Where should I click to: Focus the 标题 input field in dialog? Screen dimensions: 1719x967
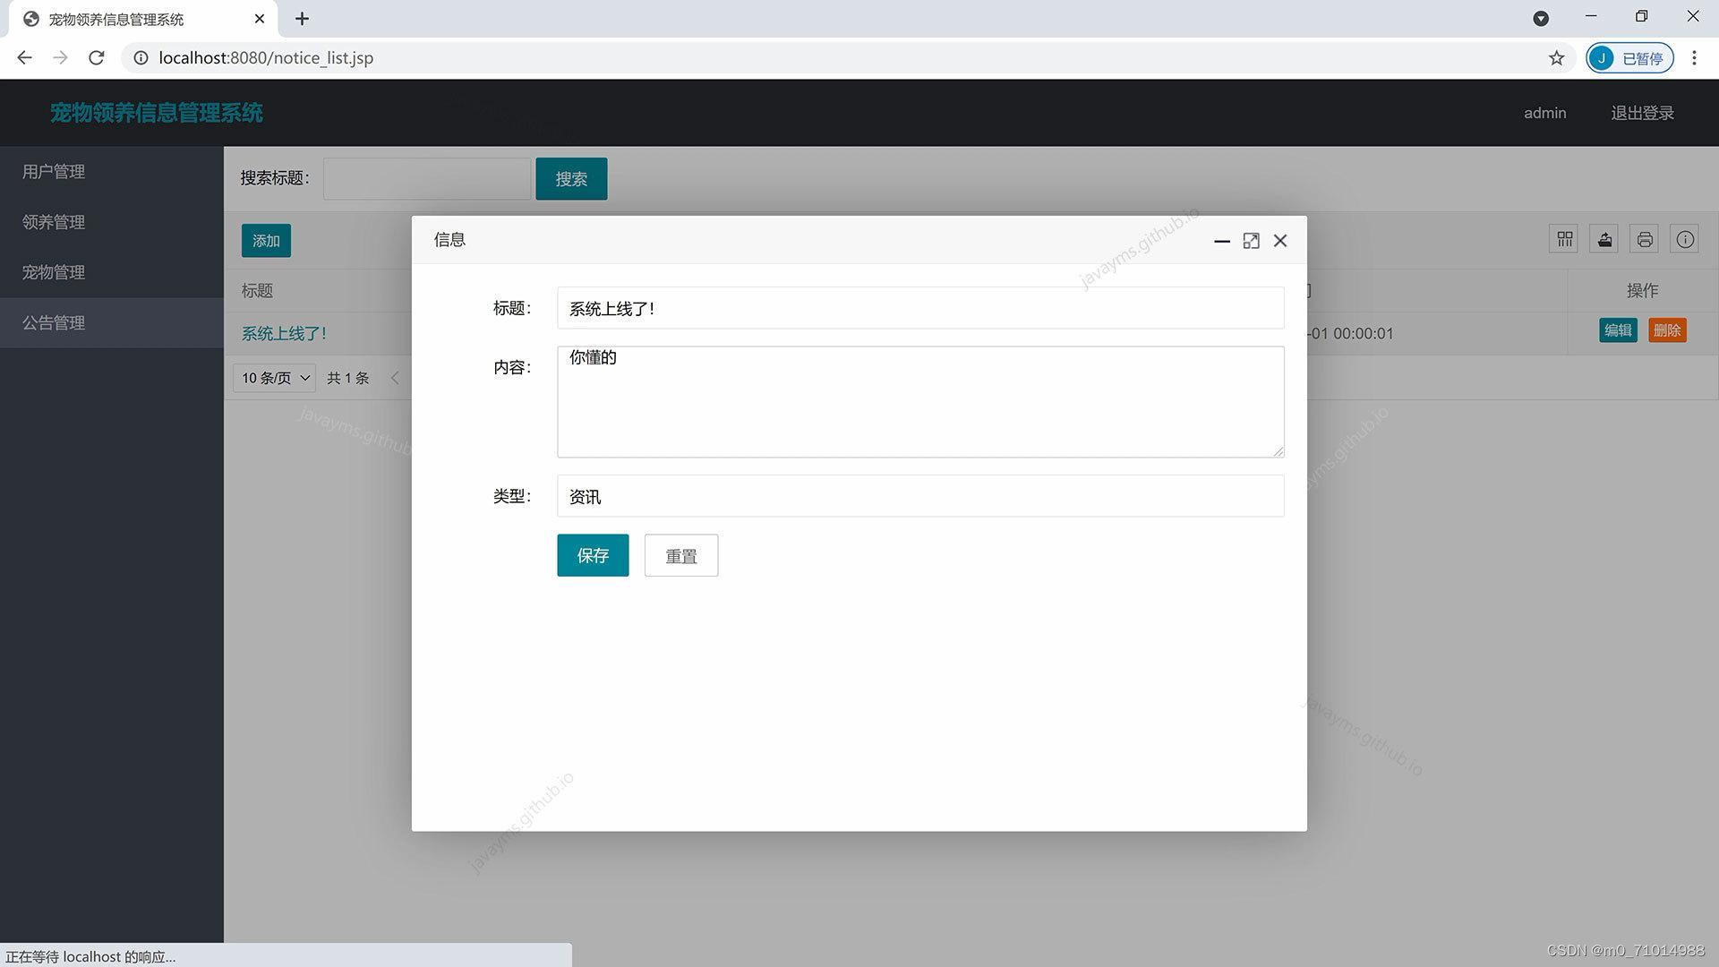(920, 308)
